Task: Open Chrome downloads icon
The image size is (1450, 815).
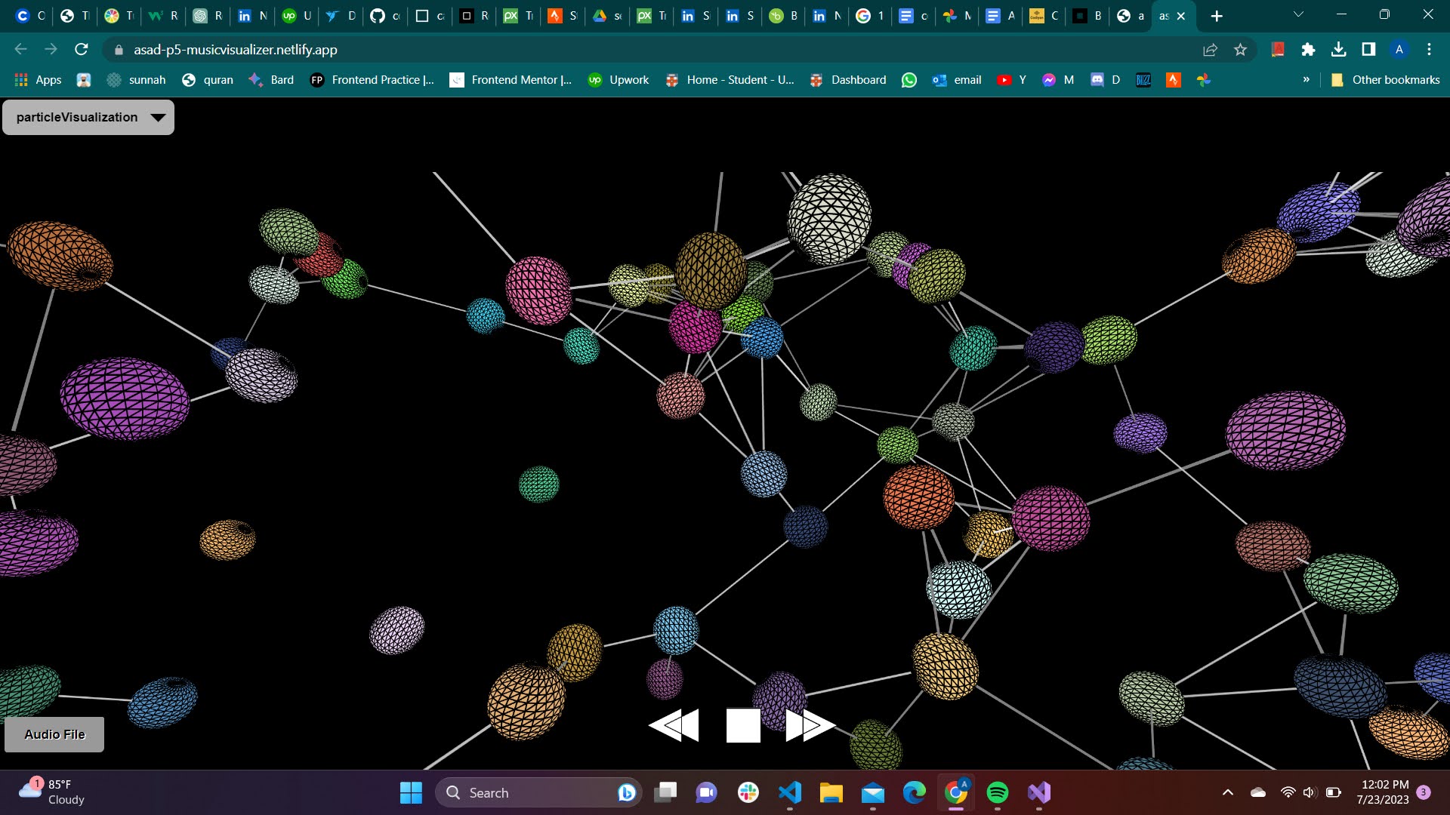Action: tap(1338, 50)
